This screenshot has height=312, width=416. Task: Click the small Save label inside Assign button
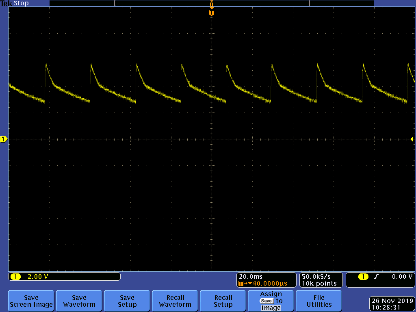point(266,301)
